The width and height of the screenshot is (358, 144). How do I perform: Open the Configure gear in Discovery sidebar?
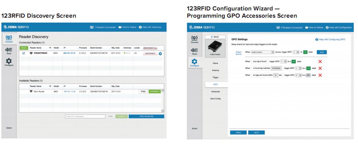9,62
